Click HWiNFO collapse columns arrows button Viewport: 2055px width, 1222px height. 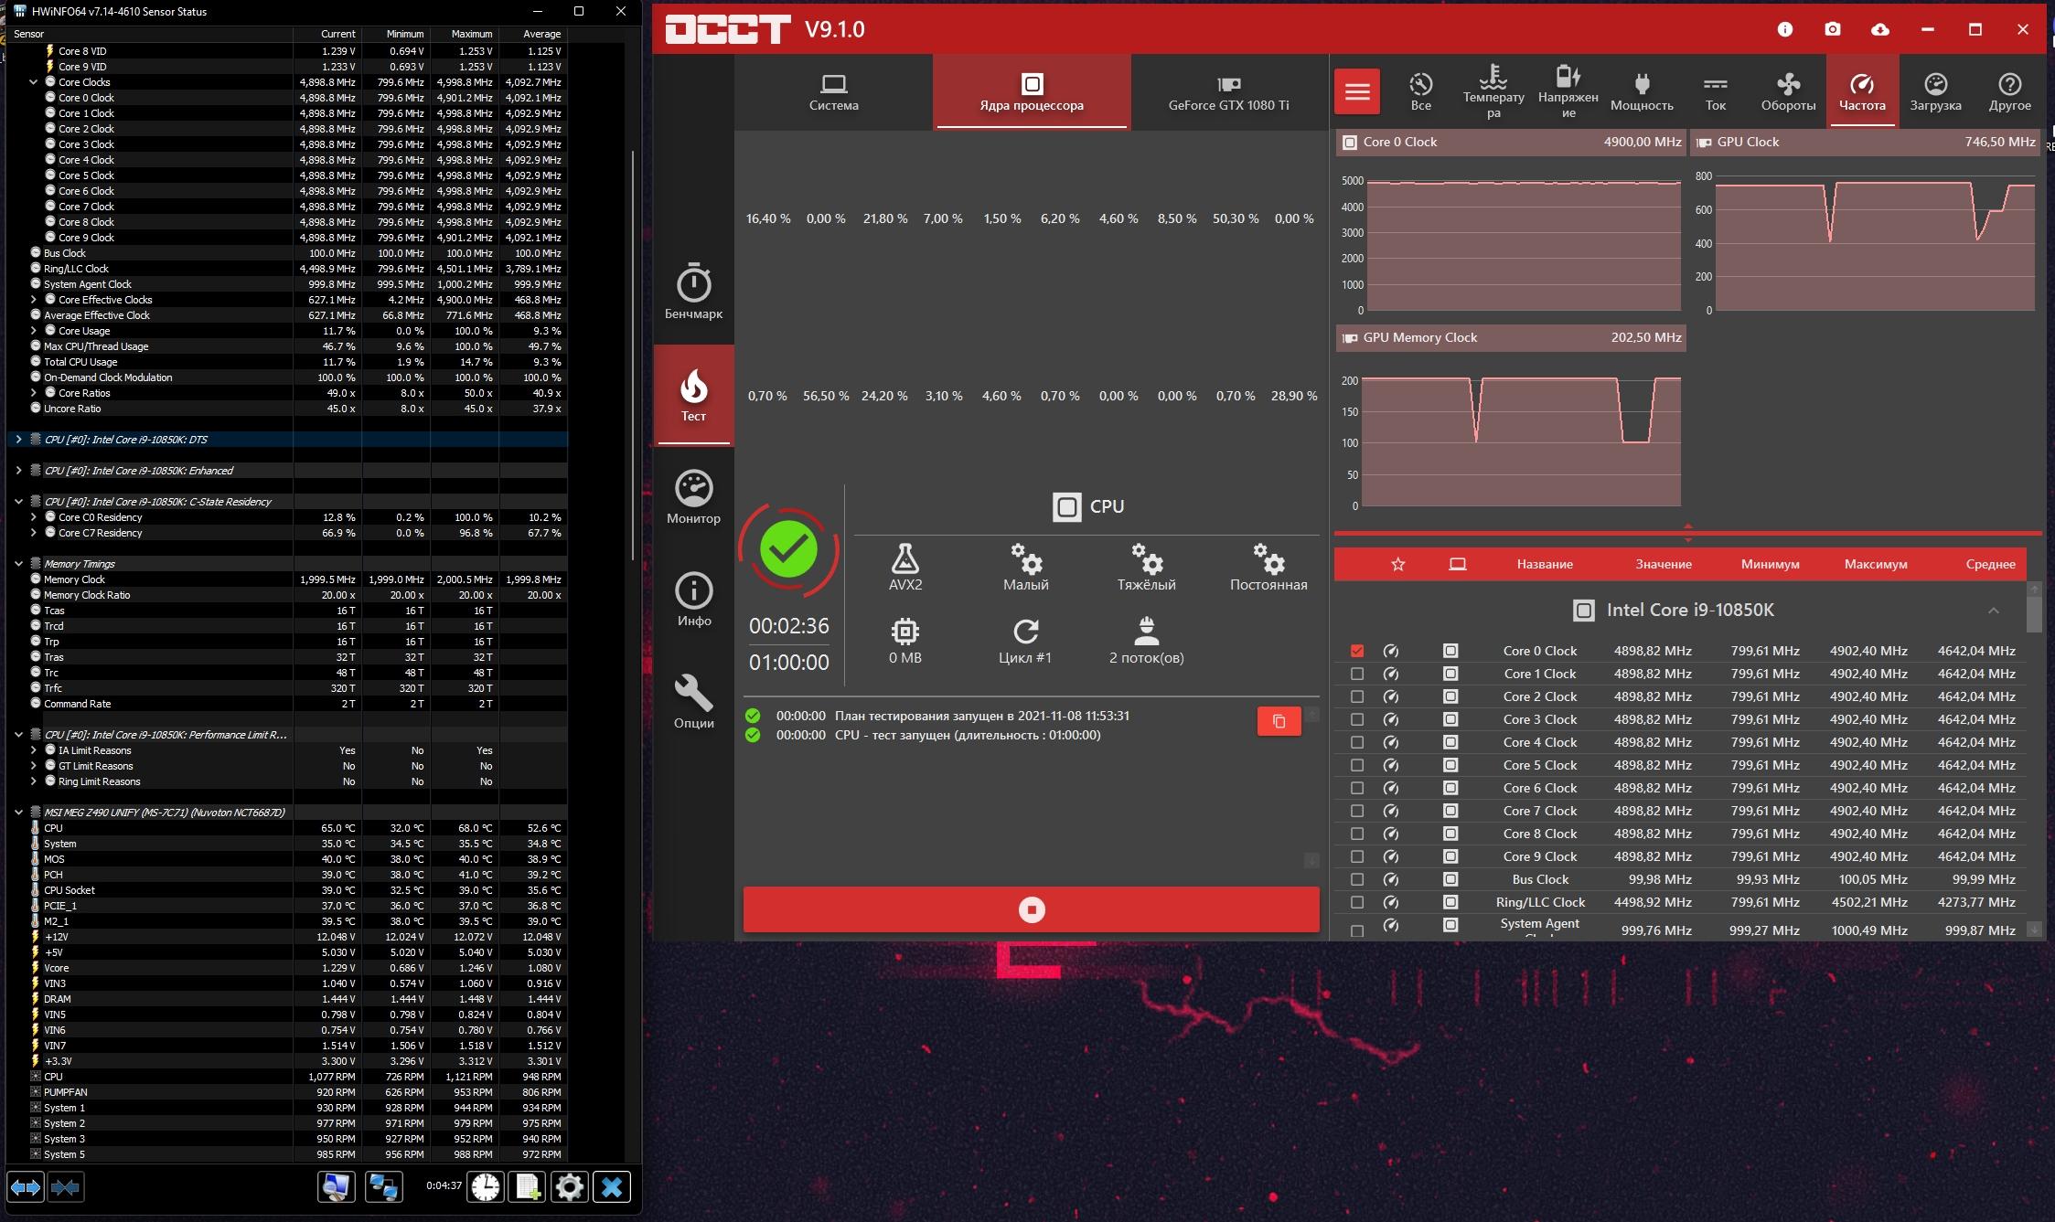pos(65,1187)
